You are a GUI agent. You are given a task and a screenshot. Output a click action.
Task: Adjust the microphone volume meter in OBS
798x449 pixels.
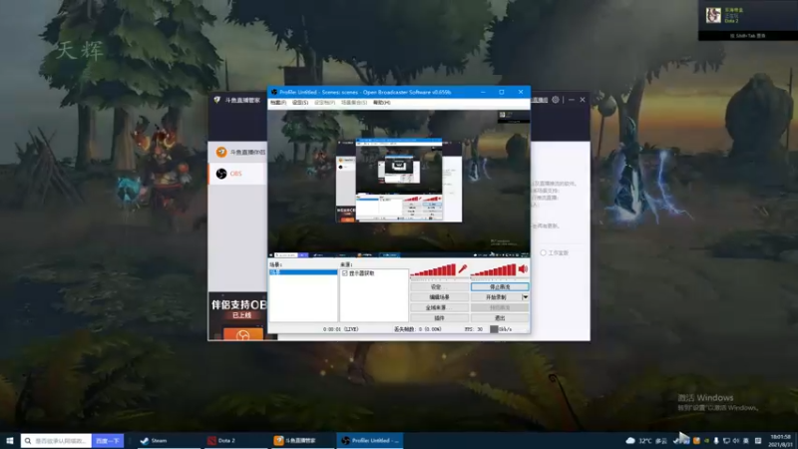pos(433,270)
